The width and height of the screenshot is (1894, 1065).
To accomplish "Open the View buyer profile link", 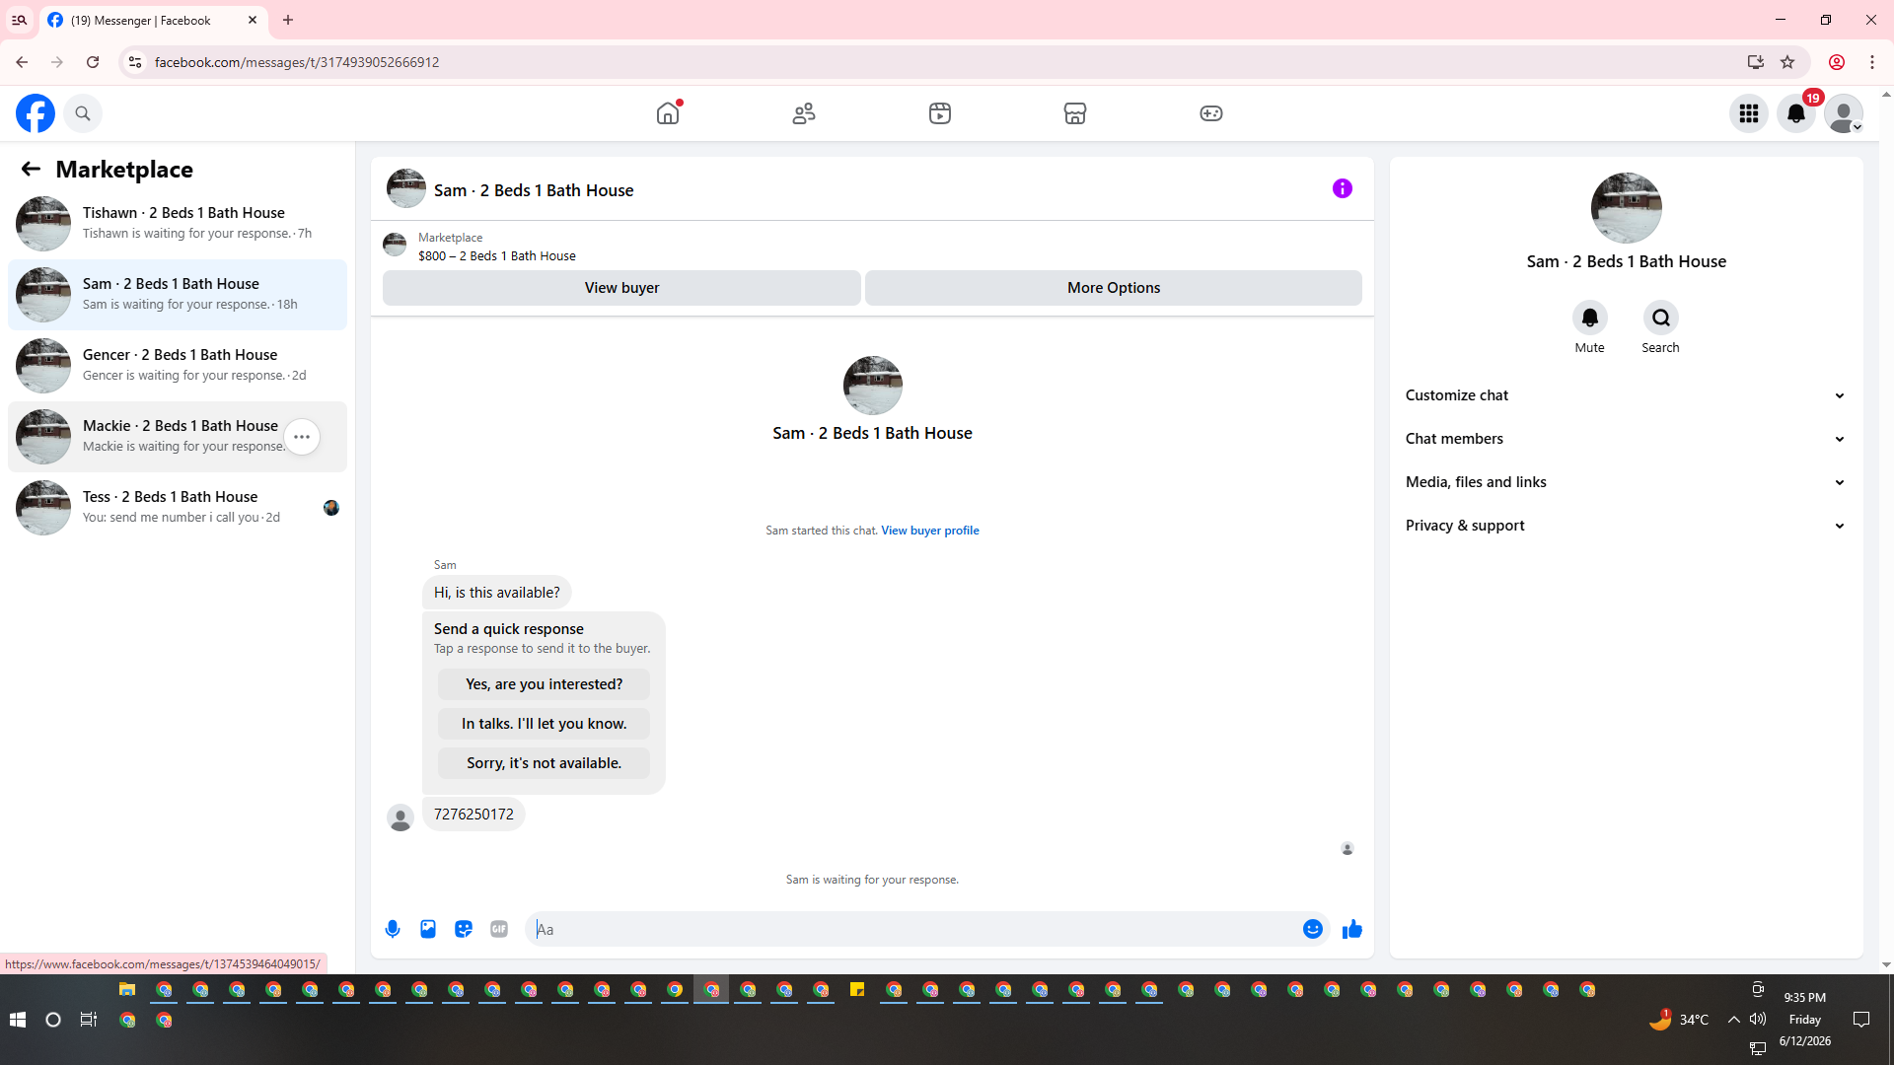I will point(930,531).
